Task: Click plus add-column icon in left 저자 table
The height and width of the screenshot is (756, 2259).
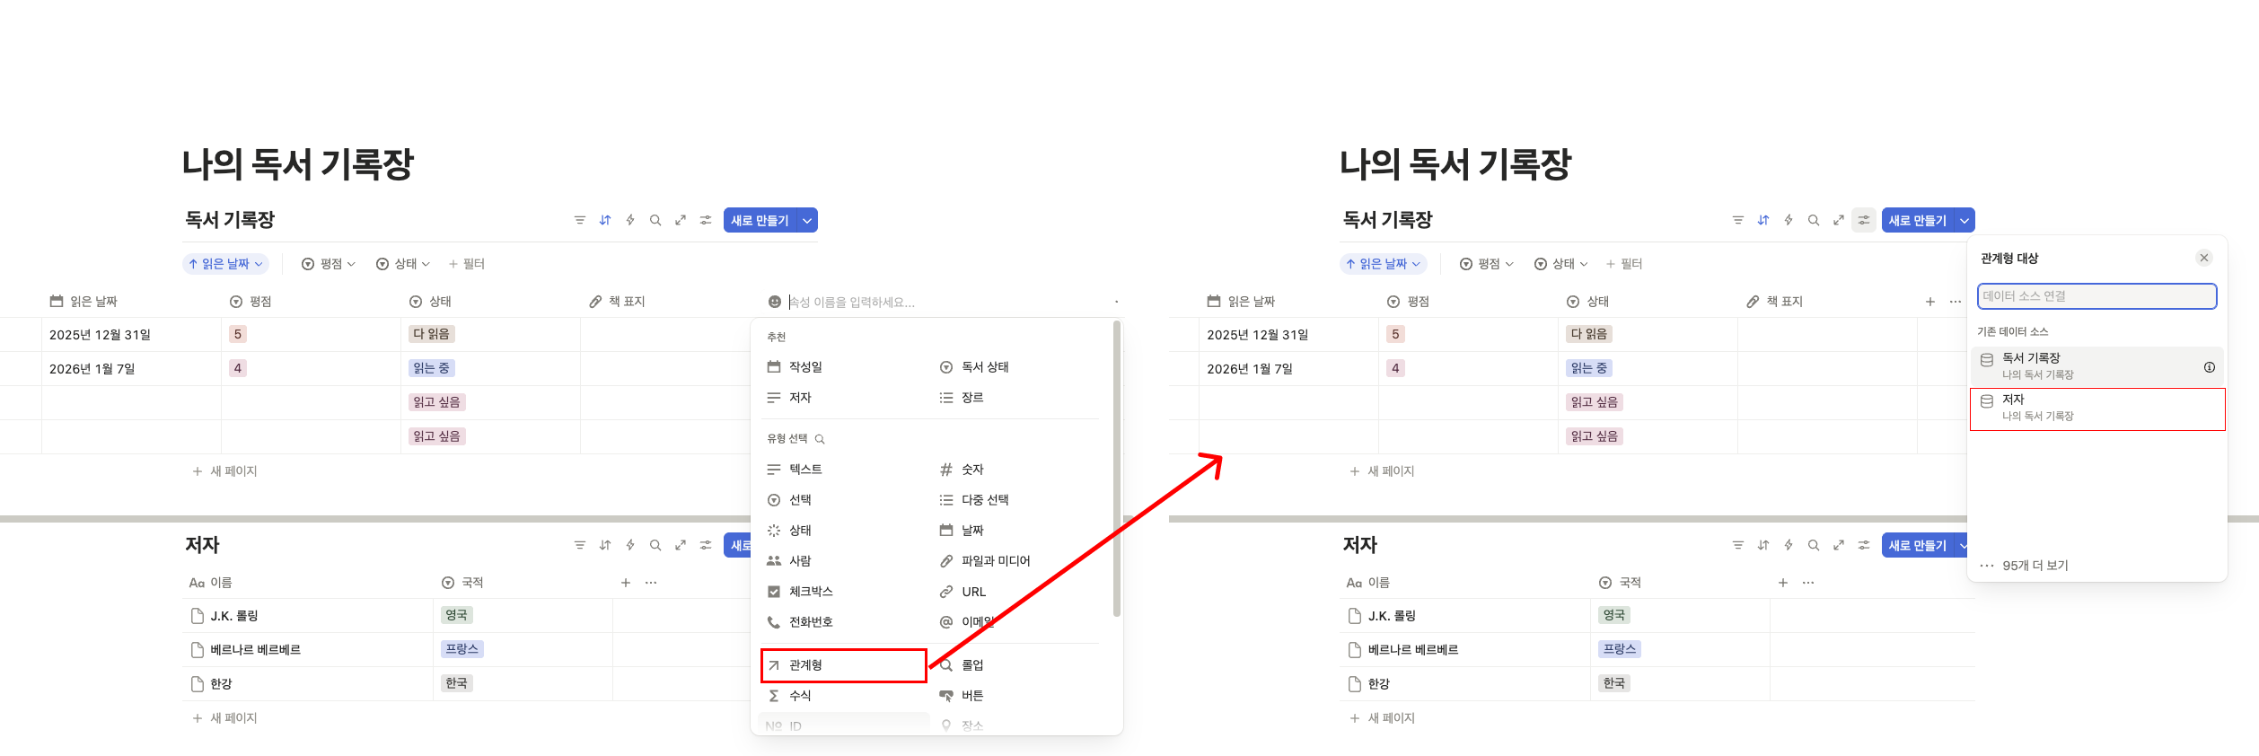Action: coord(626,583)
